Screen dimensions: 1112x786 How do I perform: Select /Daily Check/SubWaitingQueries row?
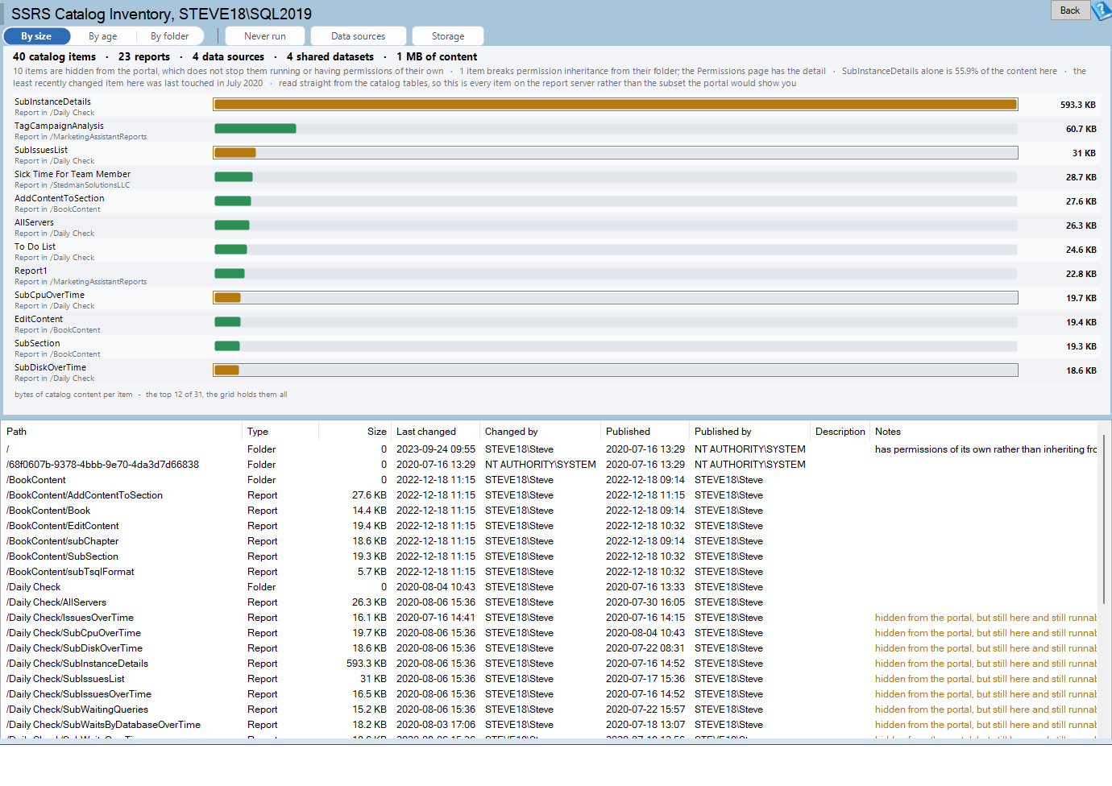point(550,709)
